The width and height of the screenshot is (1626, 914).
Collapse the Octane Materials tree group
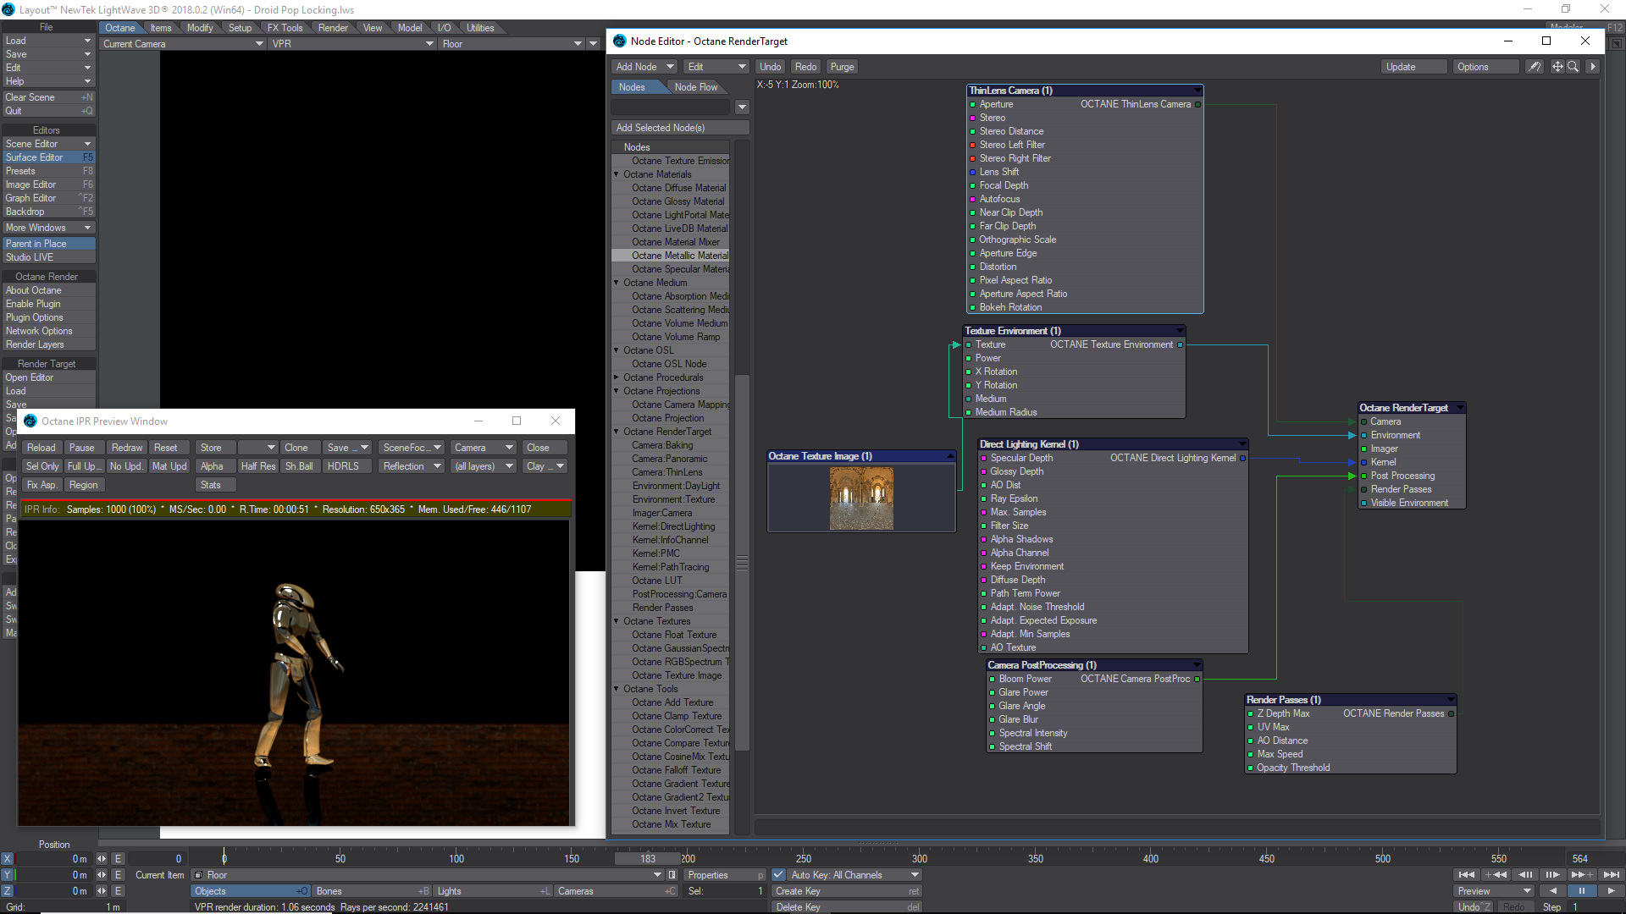click(617, 174)
